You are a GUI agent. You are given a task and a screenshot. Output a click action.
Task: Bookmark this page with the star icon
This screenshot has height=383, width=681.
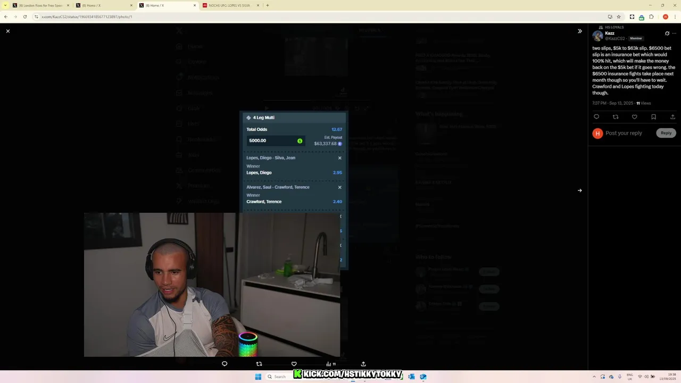pos(619,16)
